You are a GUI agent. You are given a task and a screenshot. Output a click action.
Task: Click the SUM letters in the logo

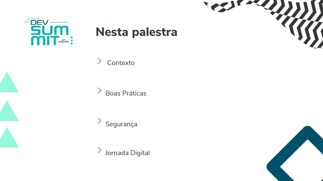coord(50,30)
